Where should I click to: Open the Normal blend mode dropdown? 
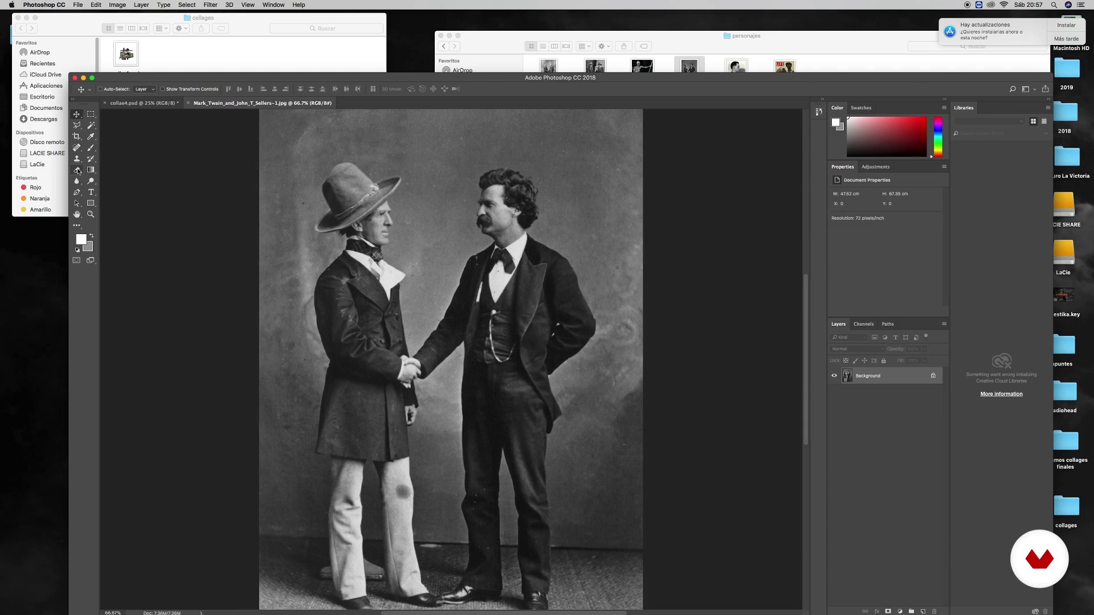[856, 349]
